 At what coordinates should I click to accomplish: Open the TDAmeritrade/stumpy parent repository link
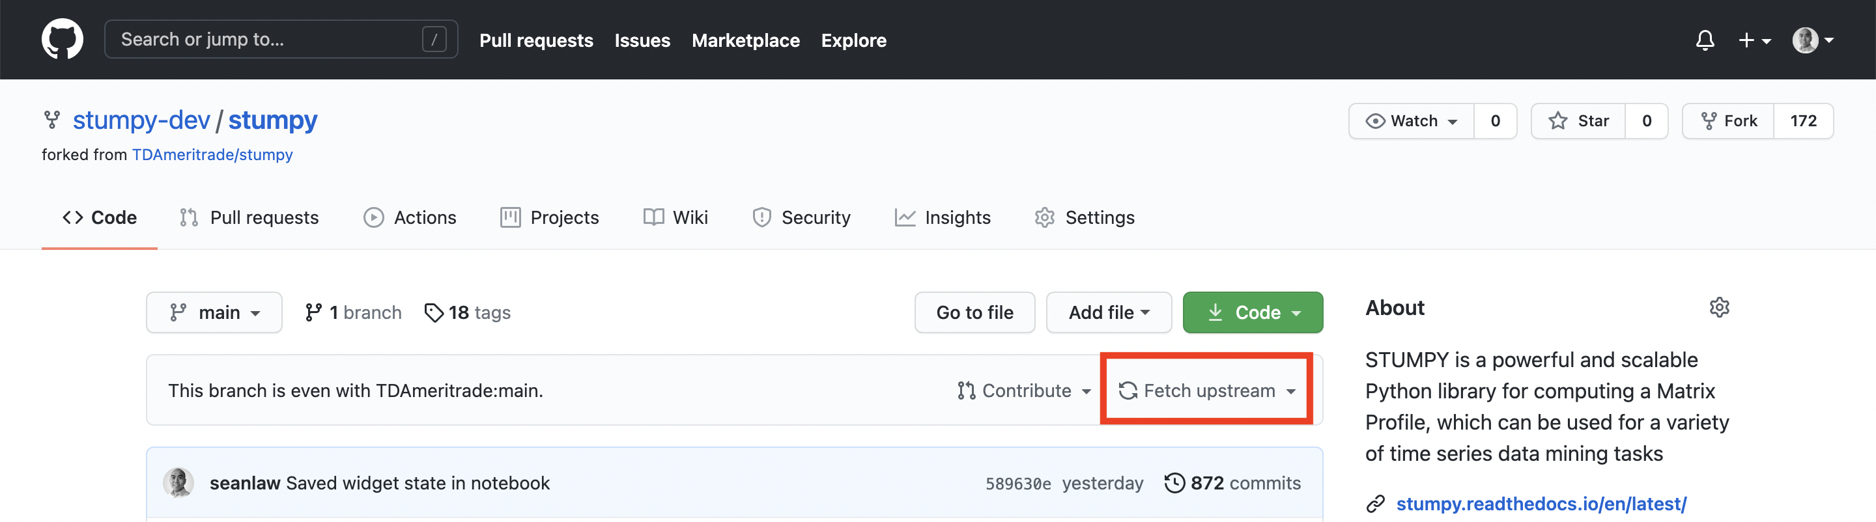click(212, 154)
